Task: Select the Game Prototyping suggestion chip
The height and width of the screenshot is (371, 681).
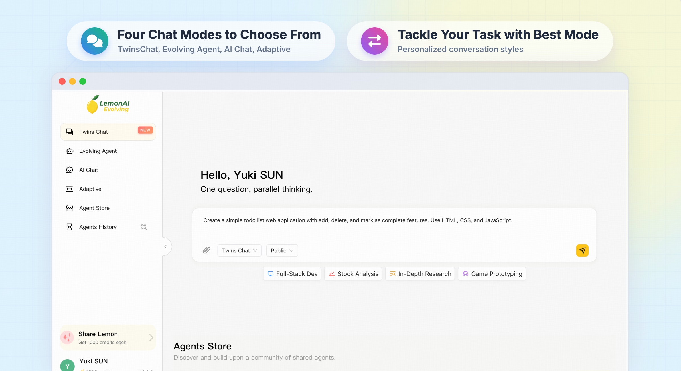Action: pos(492,274)
